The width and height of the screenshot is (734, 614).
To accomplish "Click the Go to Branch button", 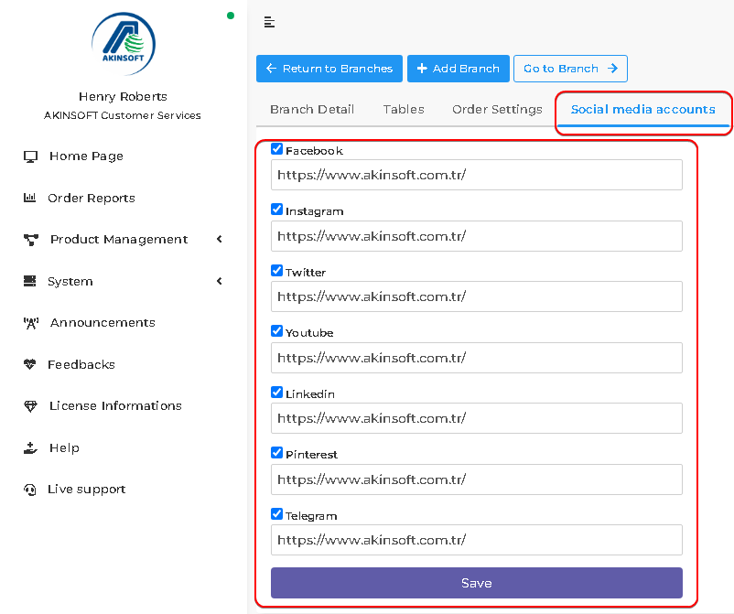I will coord(570,69).
